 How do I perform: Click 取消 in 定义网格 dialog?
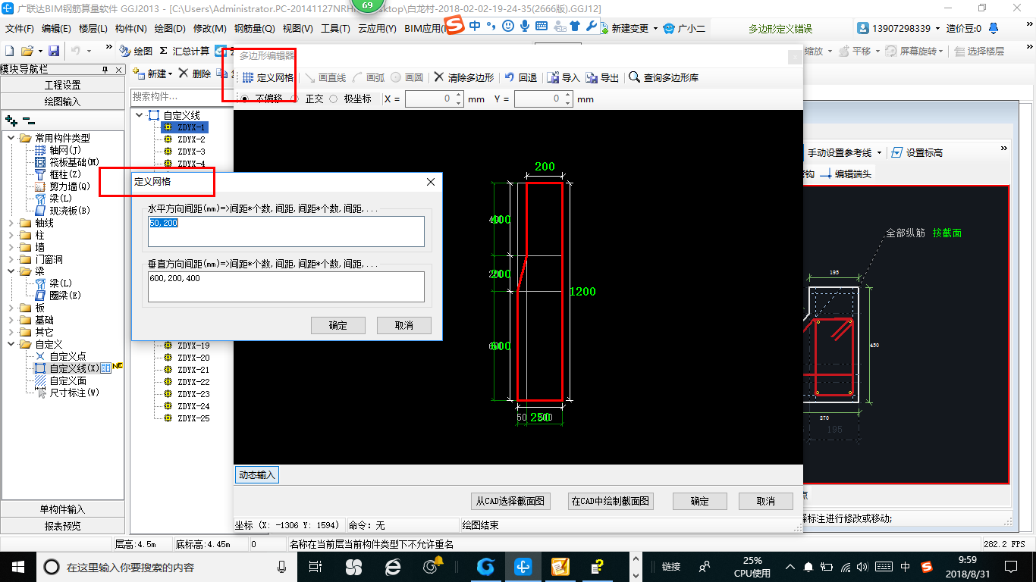(x=404, y=325)
